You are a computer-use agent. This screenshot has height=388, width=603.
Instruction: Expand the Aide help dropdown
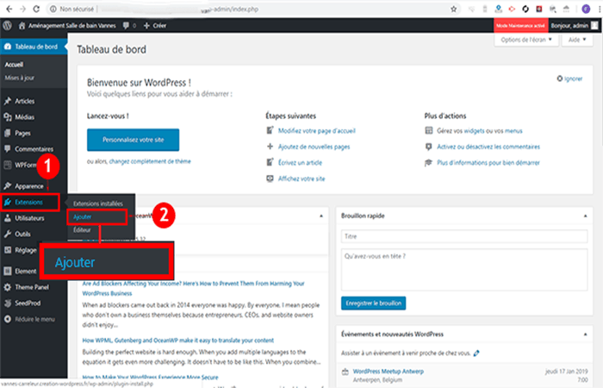[577, 40]
